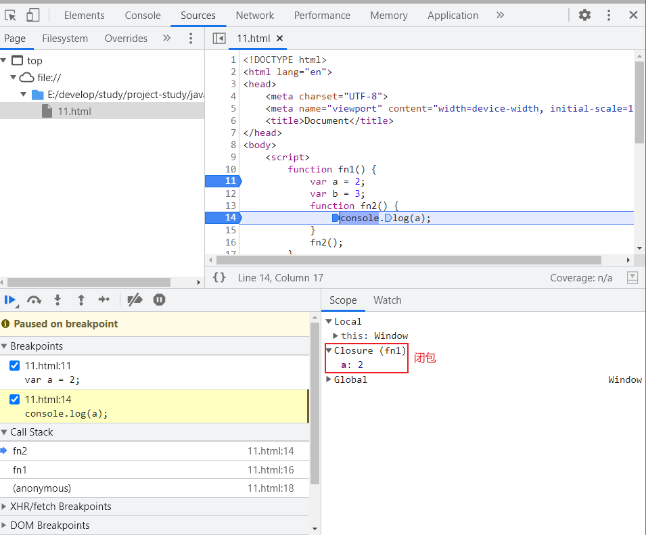Pretty print source with braces icon
The height and width of the screenshot is (535, 646).
click(x=219, y=277)
